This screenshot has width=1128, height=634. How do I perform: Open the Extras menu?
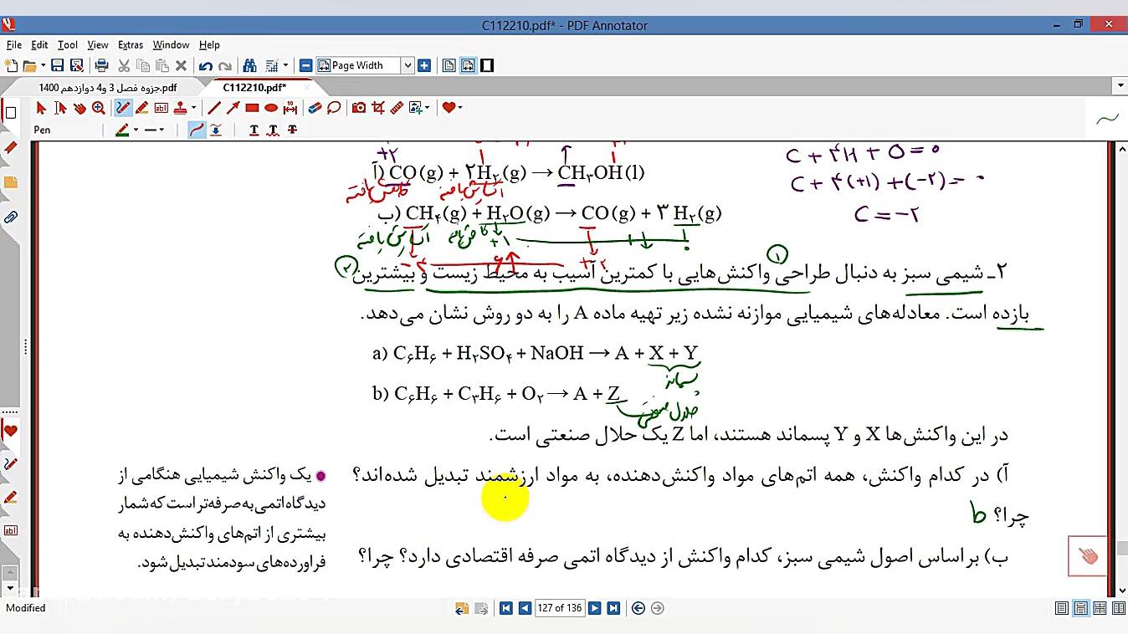131,45
